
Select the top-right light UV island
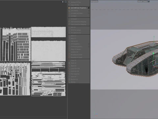click(x=48, y=32)
